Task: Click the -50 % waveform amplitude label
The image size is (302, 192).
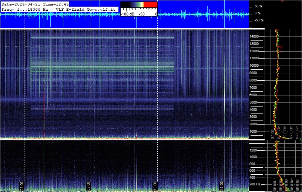Action: [259, 20]
